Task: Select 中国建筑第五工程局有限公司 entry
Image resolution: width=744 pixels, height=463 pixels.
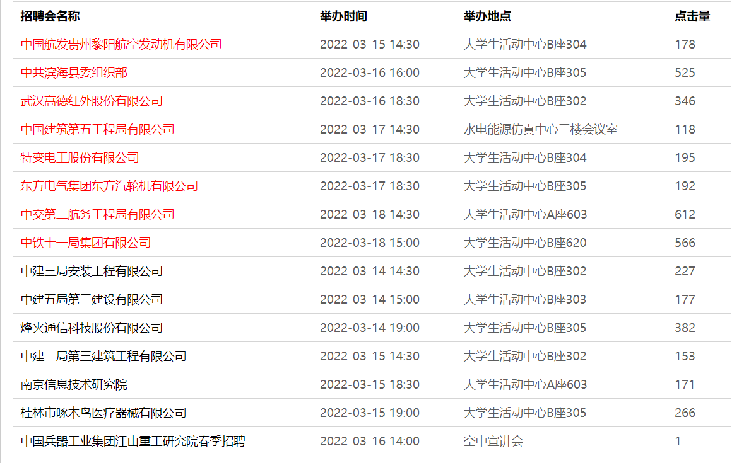Action: [x=97, y=130]
